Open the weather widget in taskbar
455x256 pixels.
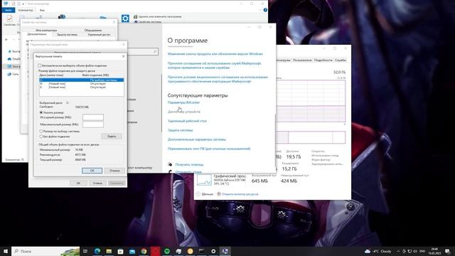pos(378,251)
